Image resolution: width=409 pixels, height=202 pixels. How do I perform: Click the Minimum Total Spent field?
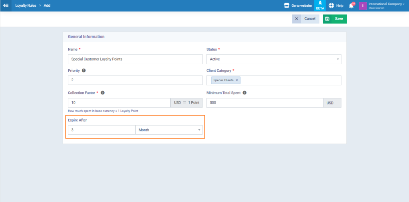pyautogui.click(x=264, y=103)
